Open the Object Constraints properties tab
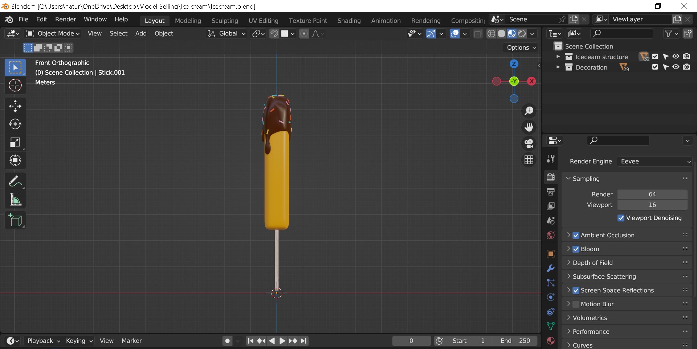This screenshot has height=349, width=697. [x=551, y=312]
